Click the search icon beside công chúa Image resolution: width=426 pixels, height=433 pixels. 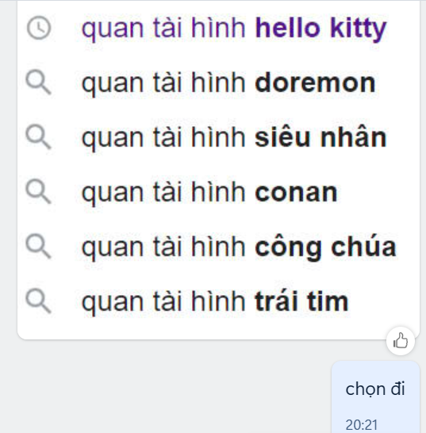click(38, 247)
